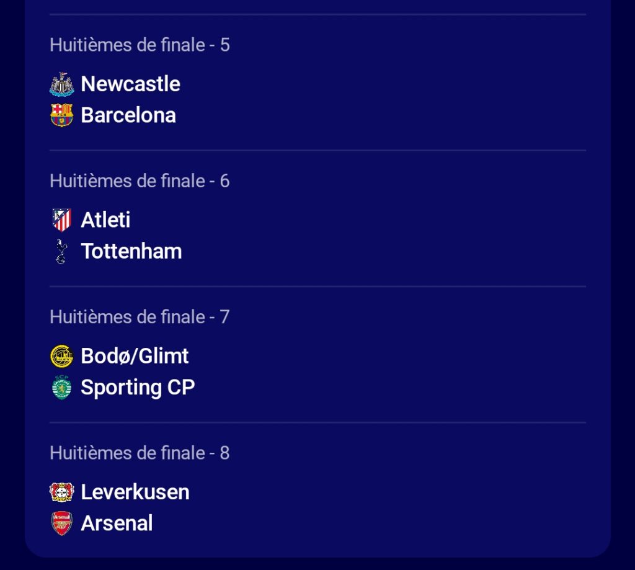Click the Atleti club crest
The width and height of the screenshot is (635, 570).
[61, 220]
